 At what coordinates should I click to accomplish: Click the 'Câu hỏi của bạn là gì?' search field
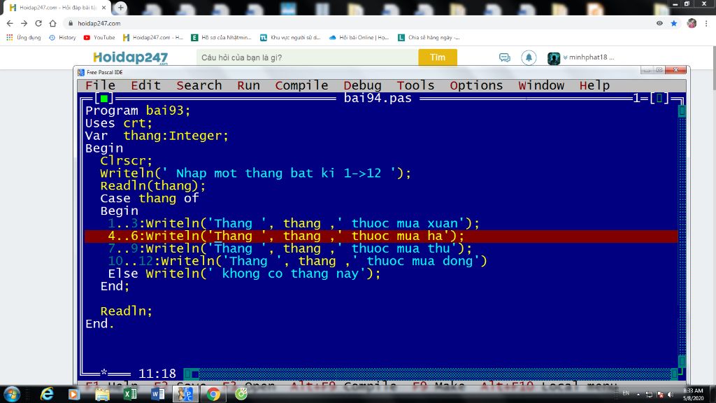[x=308, y=57]
